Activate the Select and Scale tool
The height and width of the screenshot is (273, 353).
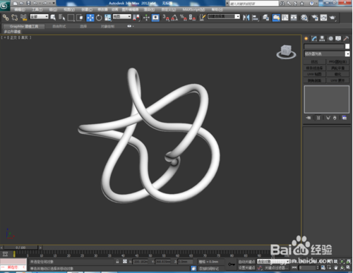(108, 18)
